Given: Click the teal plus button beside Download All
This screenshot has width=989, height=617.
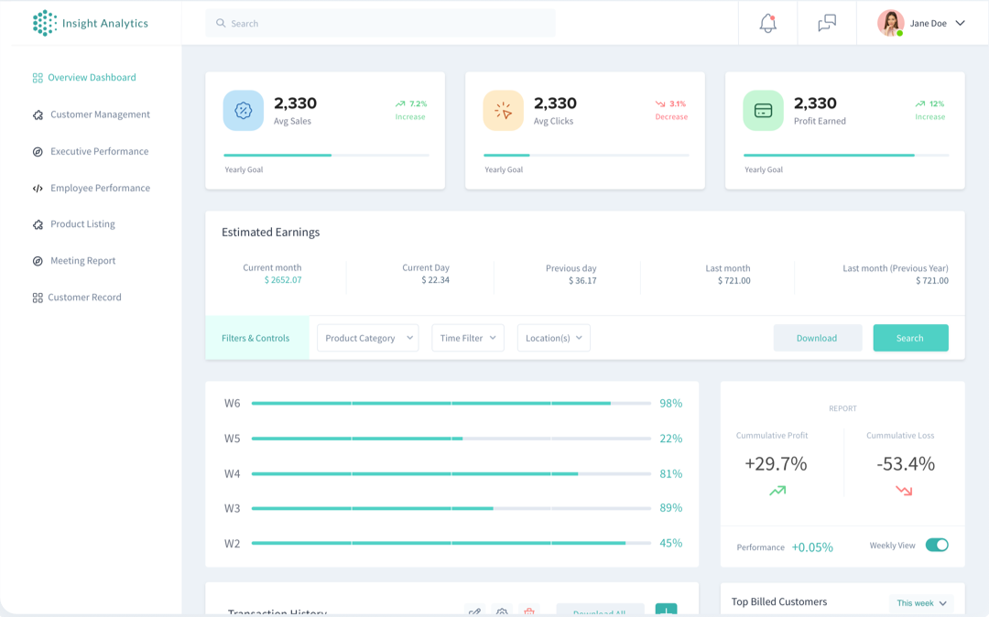Looking at the screenshot, I should [666, 610].
